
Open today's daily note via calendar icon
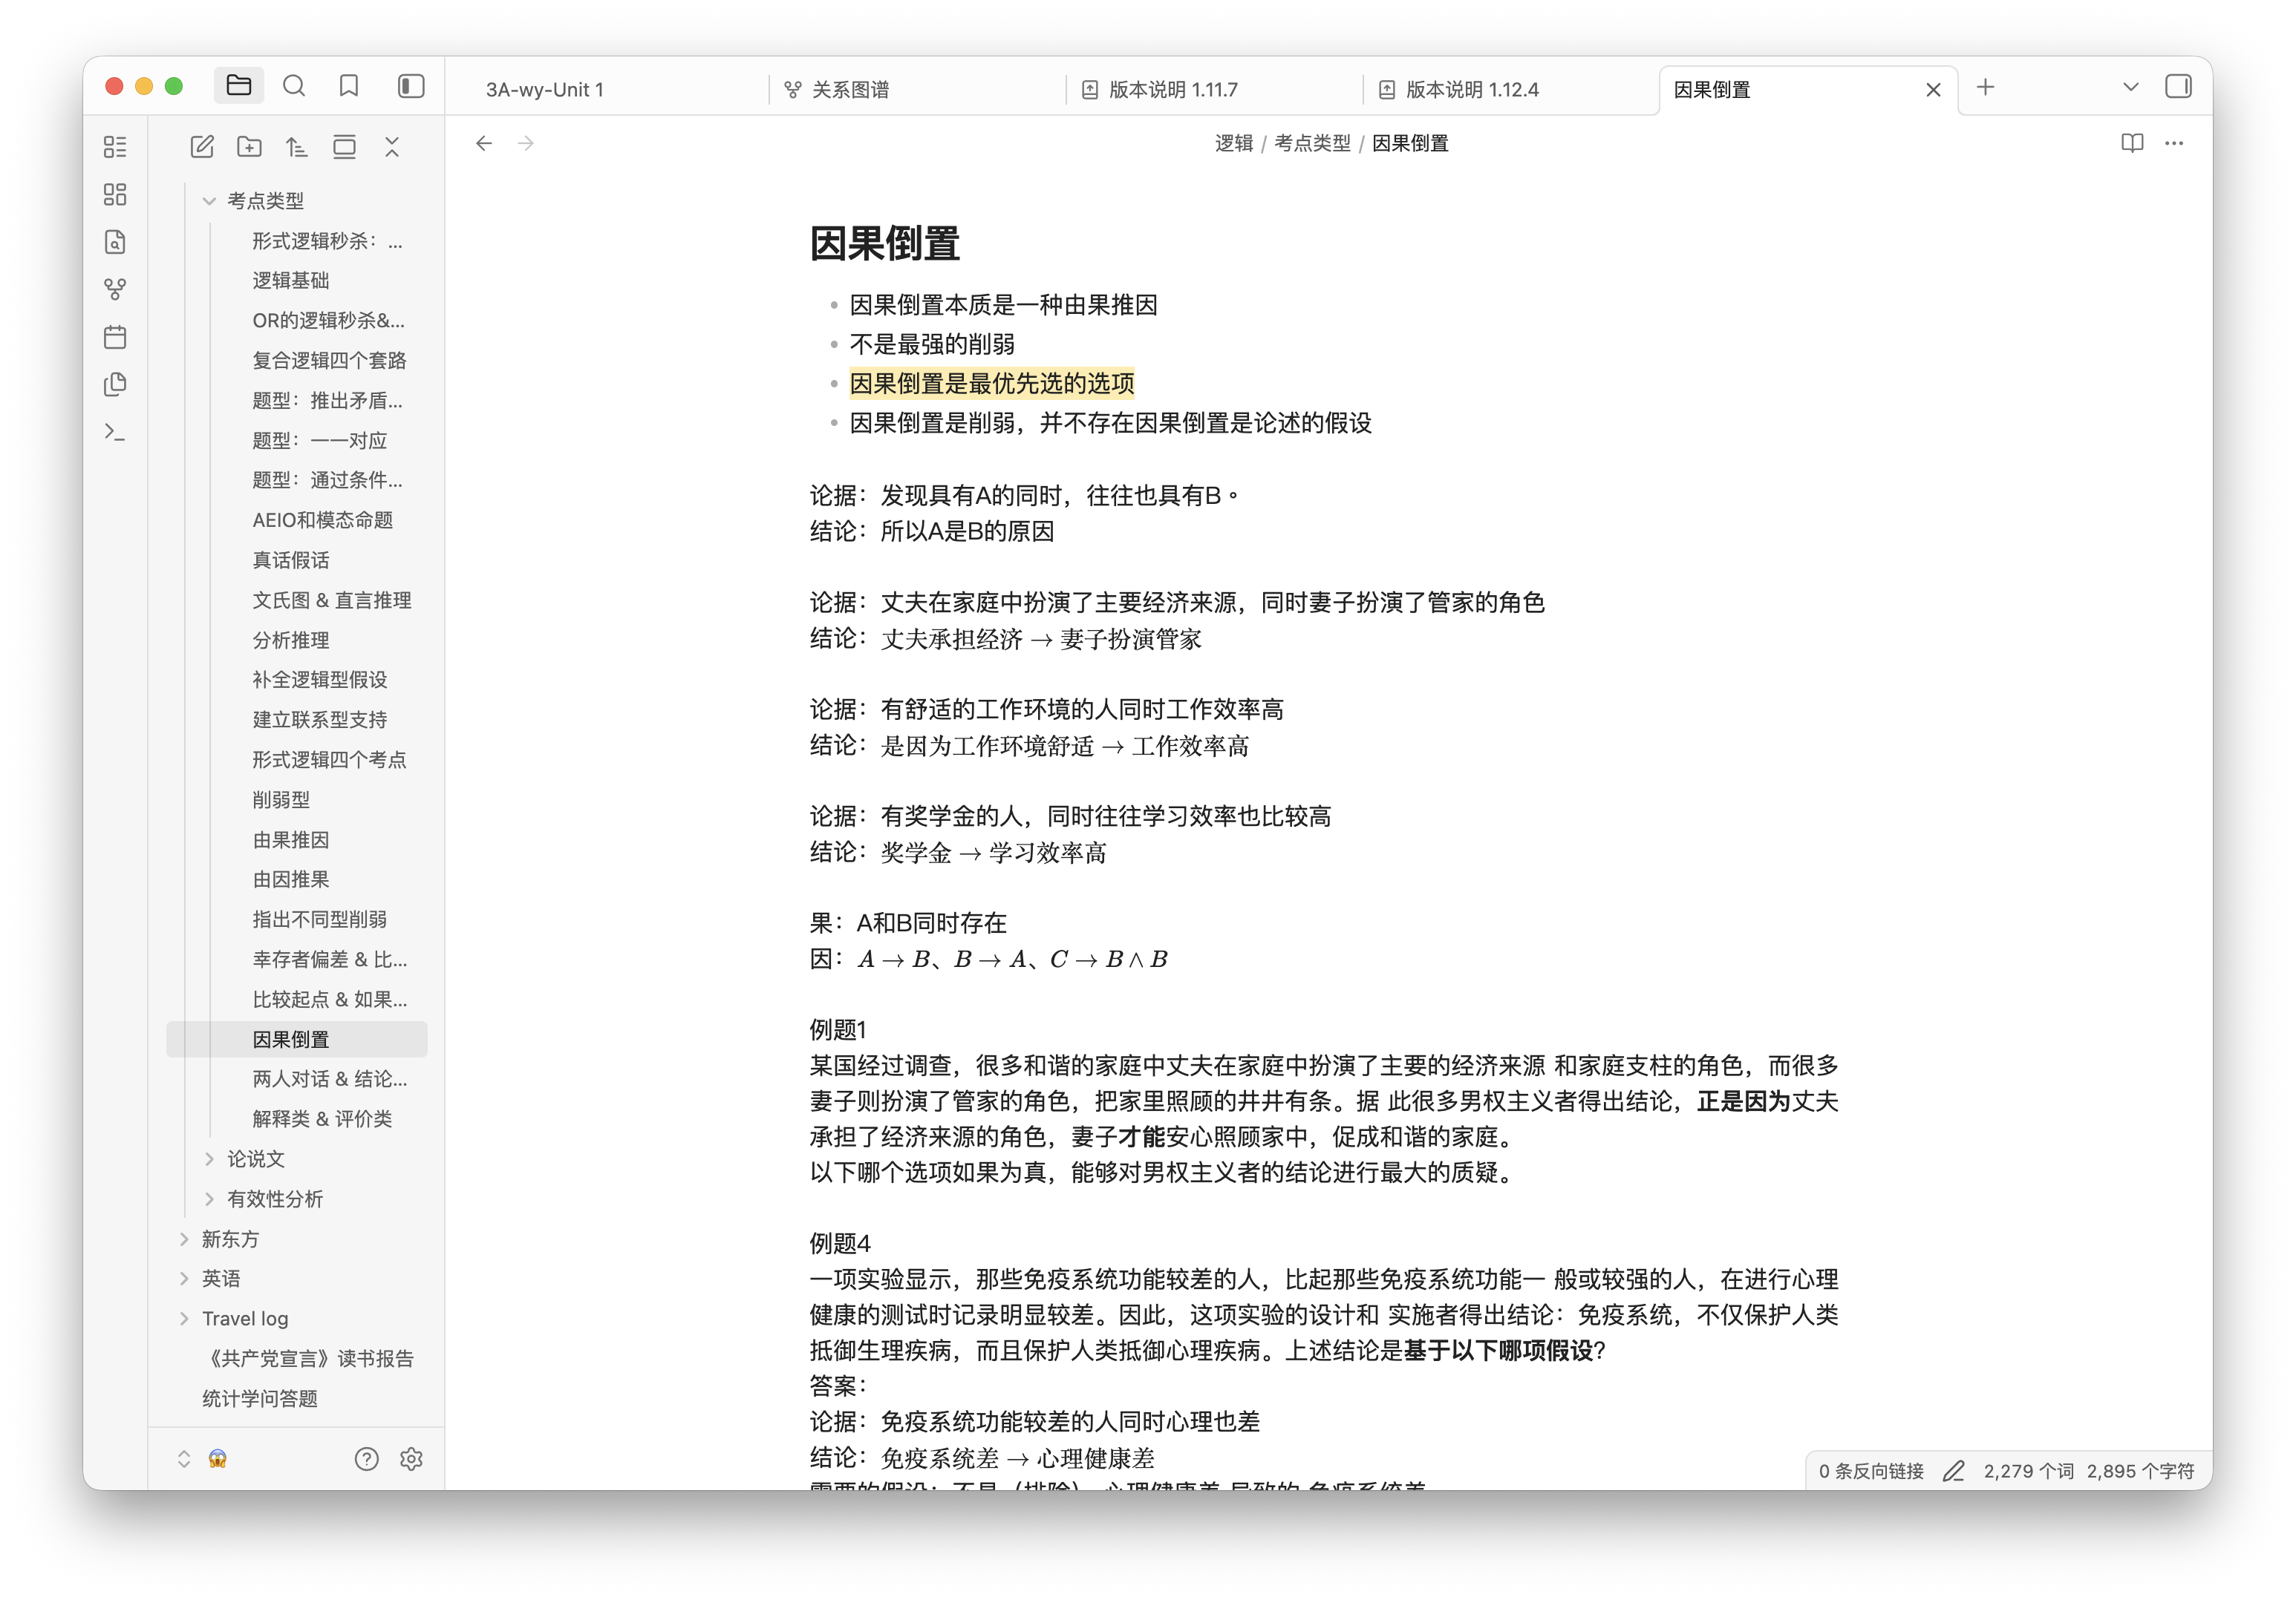click(115, 337)
